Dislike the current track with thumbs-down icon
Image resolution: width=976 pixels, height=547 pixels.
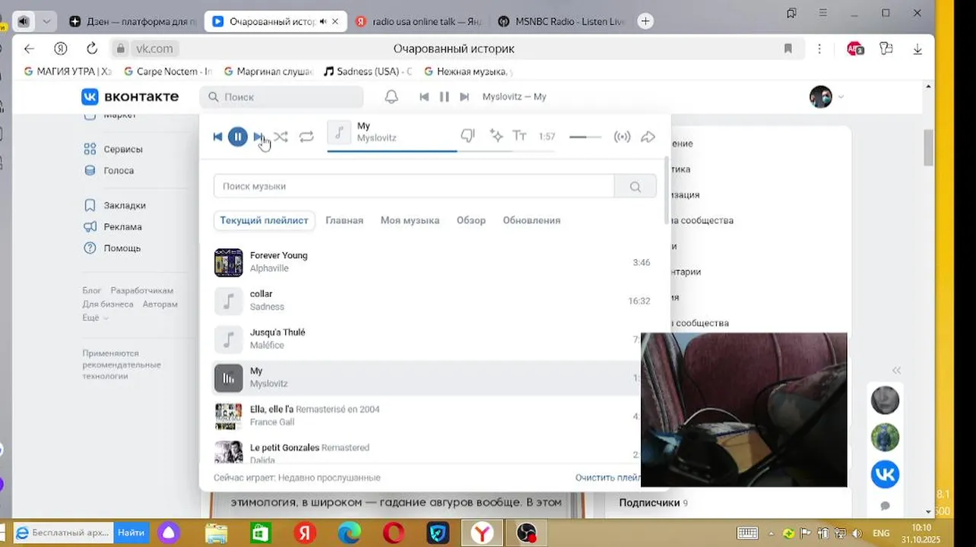point(467,136)
